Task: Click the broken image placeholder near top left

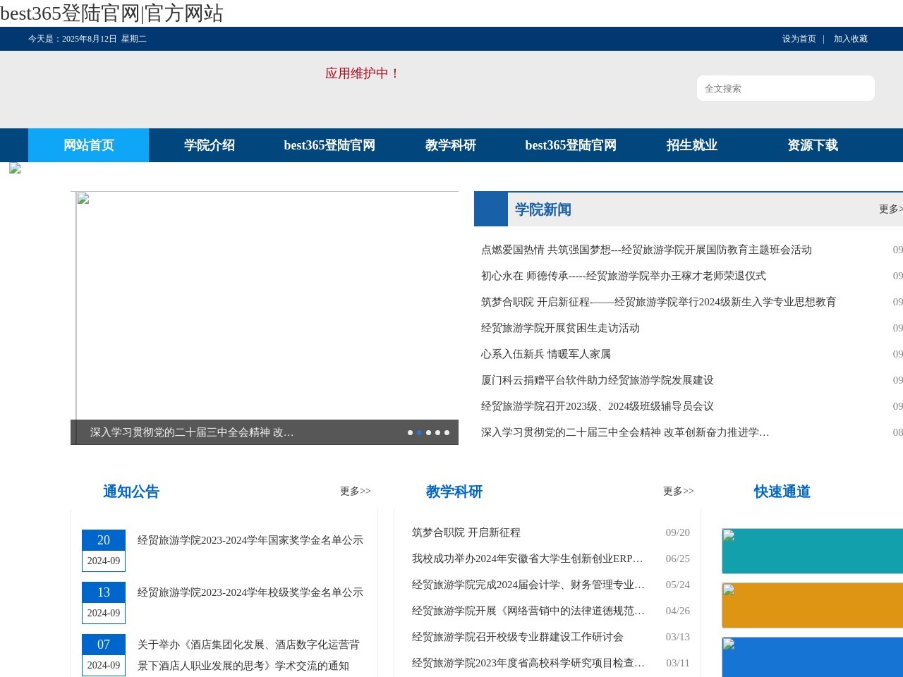Action: (14, 169)
